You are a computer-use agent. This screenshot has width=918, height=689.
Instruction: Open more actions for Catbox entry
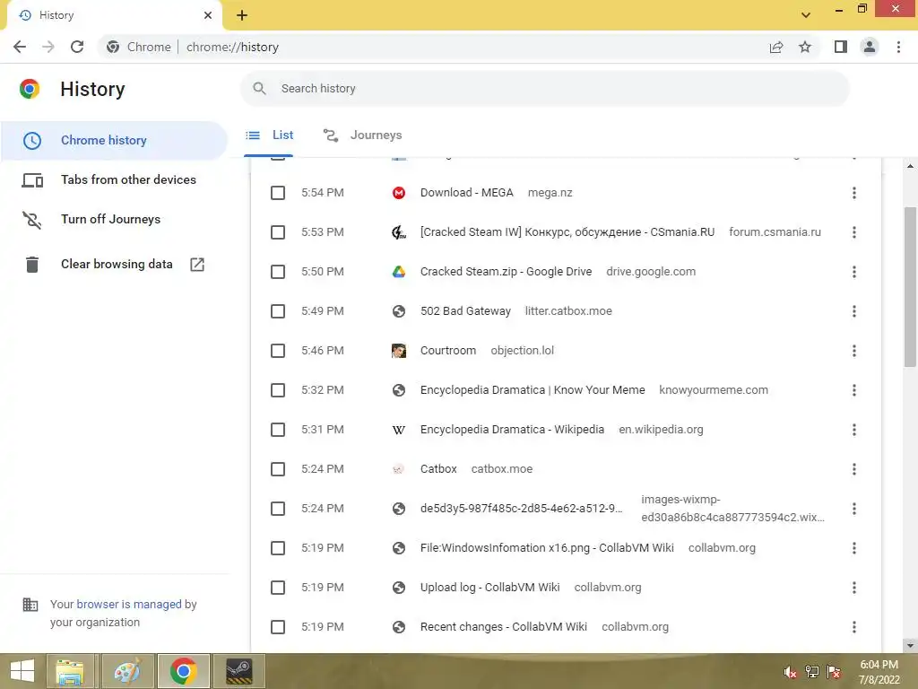pos(854,469)
